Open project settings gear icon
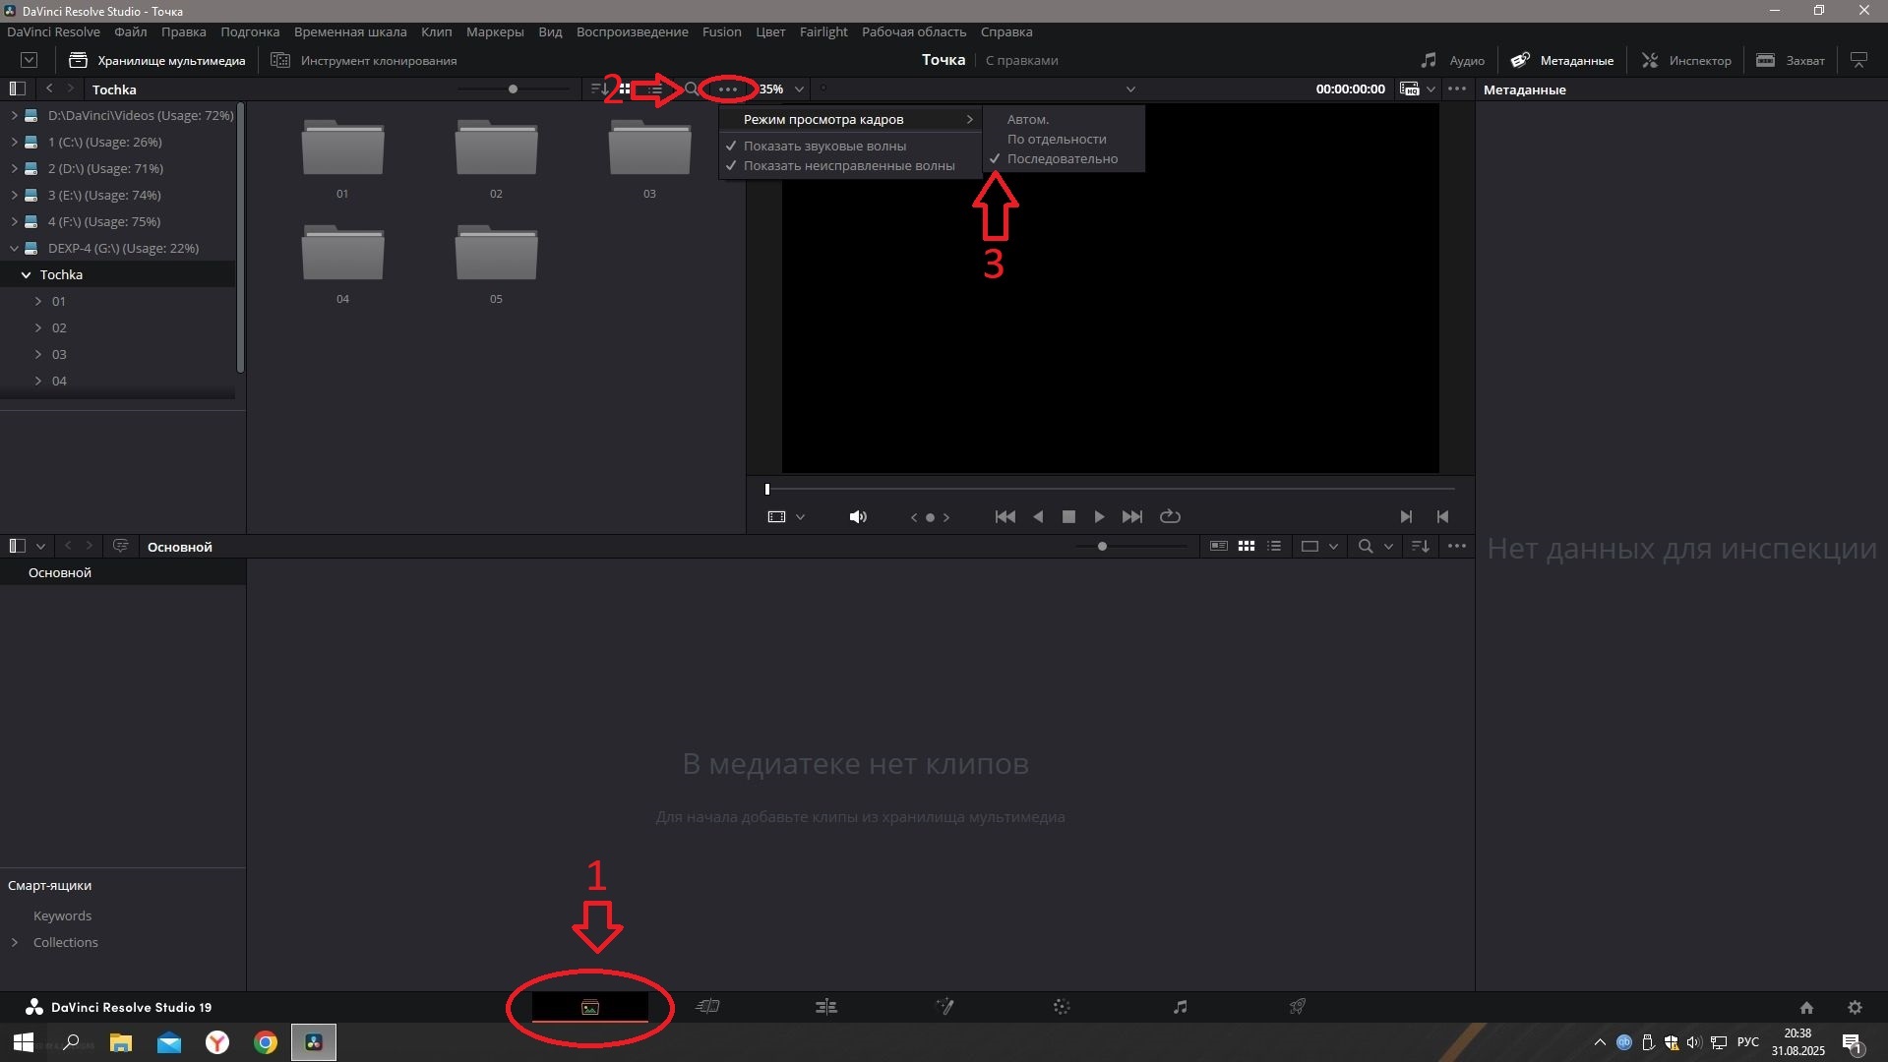The height and width of the screenshot is (1062, 1888). tap(1855, 1008)
